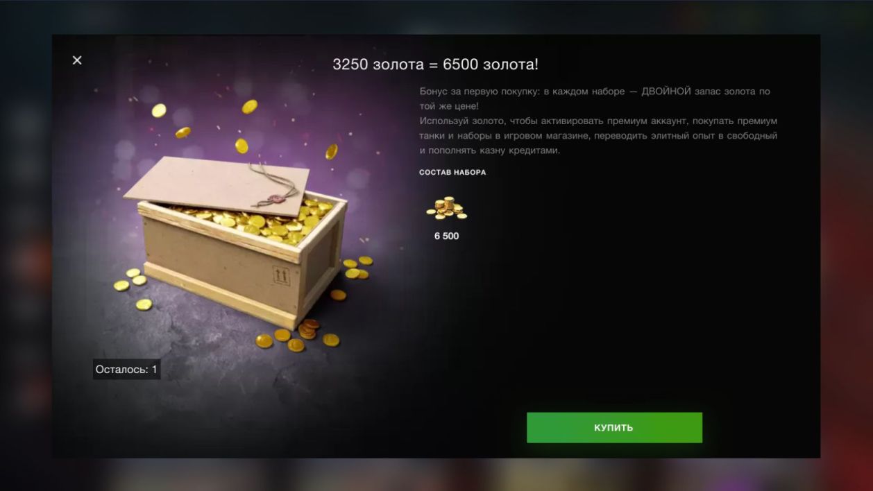Viewport: 873px width, 491px height.
Task: Select the gold coins pile icon under СОСТАВ НАБОРА
Action: (x=446, y=208)
